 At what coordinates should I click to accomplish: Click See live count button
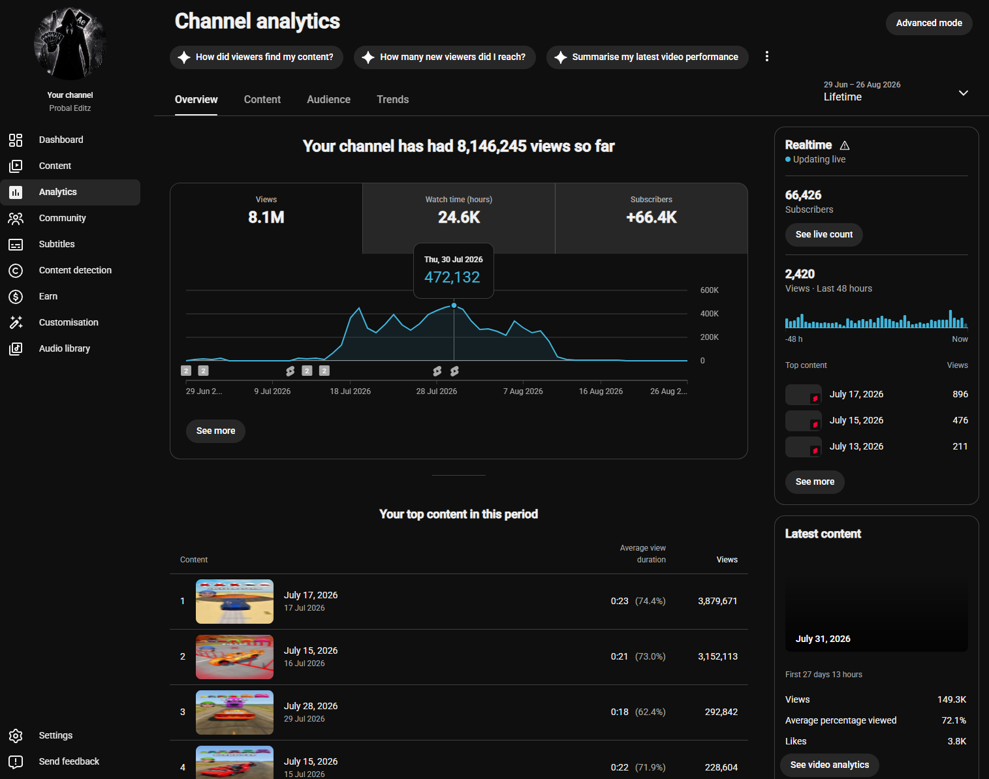[x=824, y=234]
